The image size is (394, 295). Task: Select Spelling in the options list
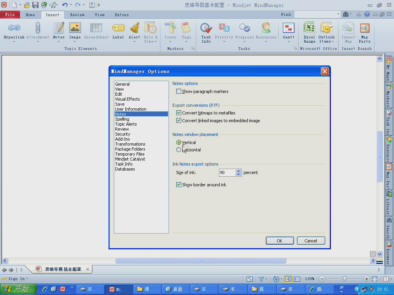(122, 119)
